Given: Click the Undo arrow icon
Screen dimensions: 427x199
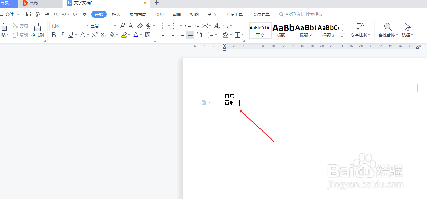Looking at the screenshot, I should [64, 14].
